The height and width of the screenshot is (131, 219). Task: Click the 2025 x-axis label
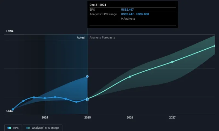[87, 118]
